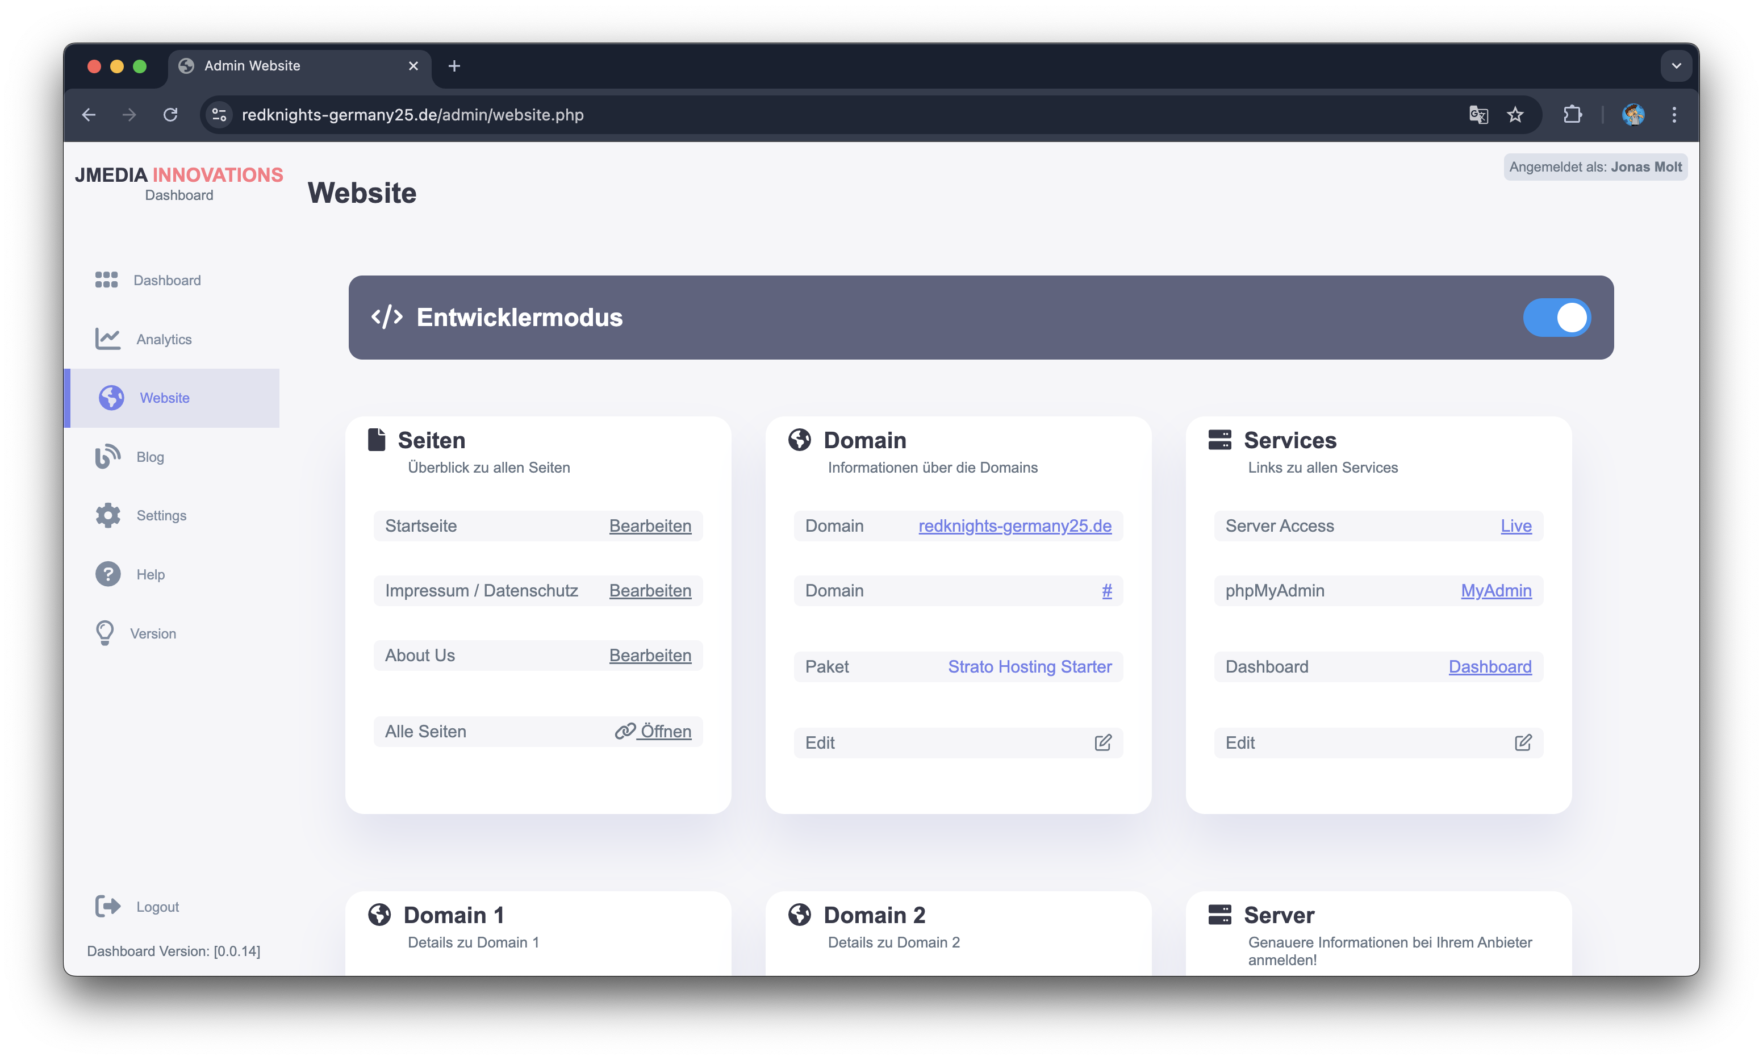This screenshot has height=1060, width=1763.
Task: Open the translate page icon
Action: 1479,114
